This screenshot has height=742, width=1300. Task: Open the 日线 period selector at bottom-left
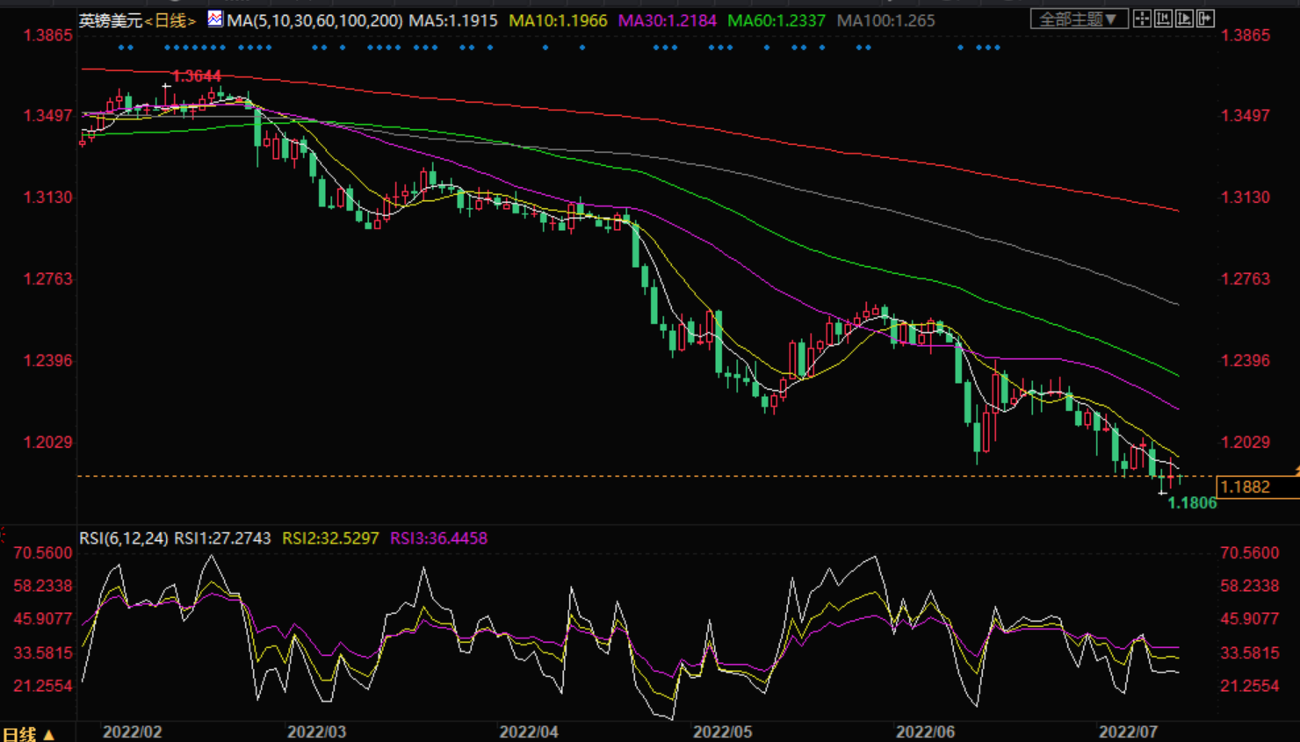(28, 733)
